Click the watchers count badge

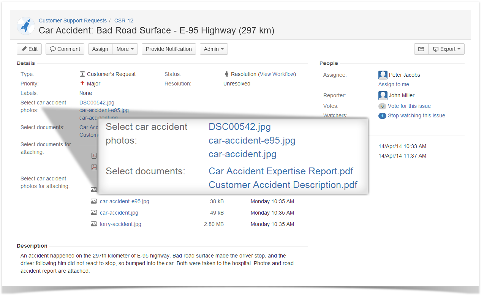pyautogui.click(x=382, y=116)
